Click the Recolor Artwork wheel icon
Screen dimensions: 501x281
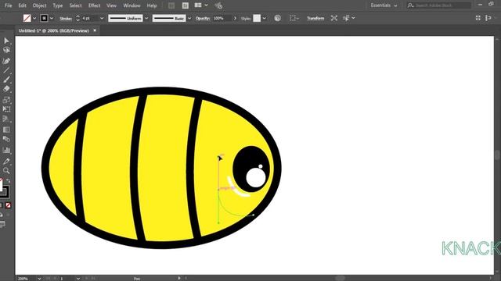(278, 18)
